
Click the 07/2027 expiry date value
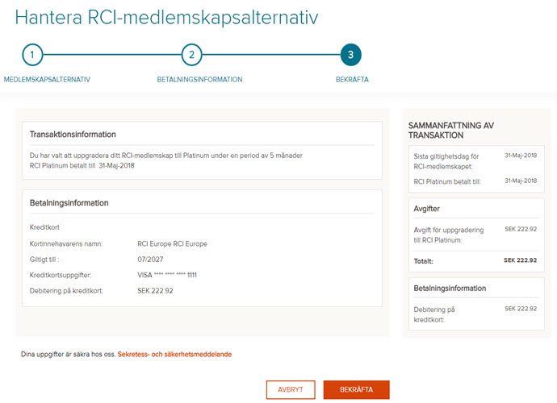point(150,260)
